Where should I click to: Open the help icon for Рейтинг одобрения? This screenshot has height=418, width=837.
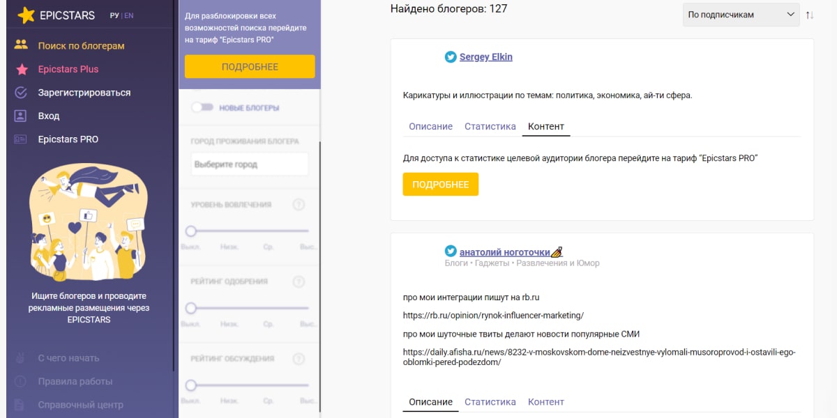(x=299, y=281)
